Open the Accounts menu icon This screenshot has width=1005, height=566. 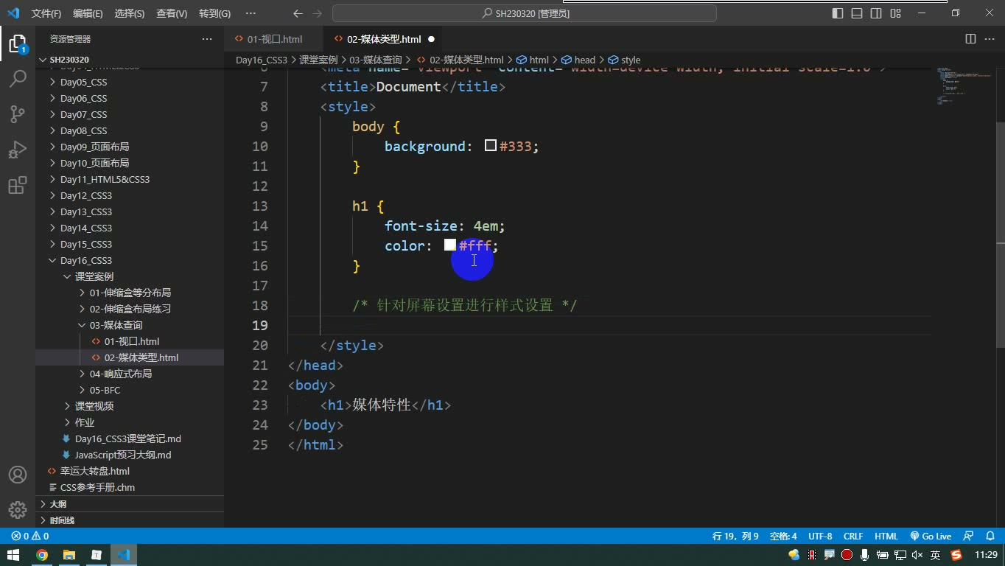tap(18, 475)
